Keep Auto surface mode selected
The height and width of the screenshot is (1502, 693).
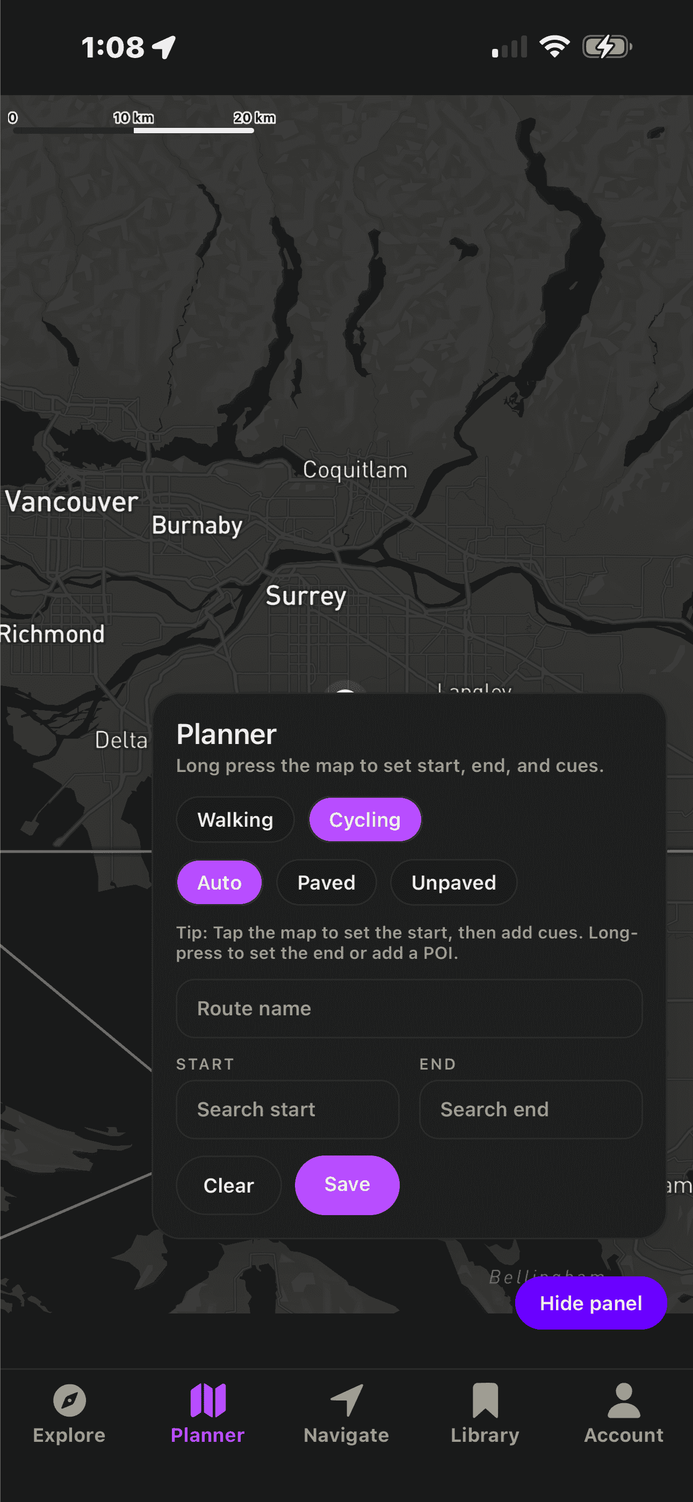pyautogui.click(x=219, y=882)
